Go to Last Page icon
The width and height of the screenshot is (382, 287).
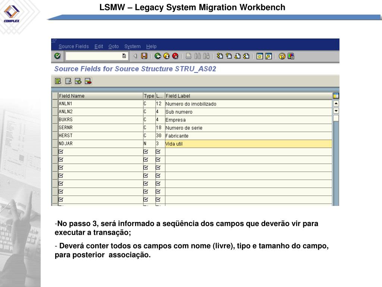[246, 56]
